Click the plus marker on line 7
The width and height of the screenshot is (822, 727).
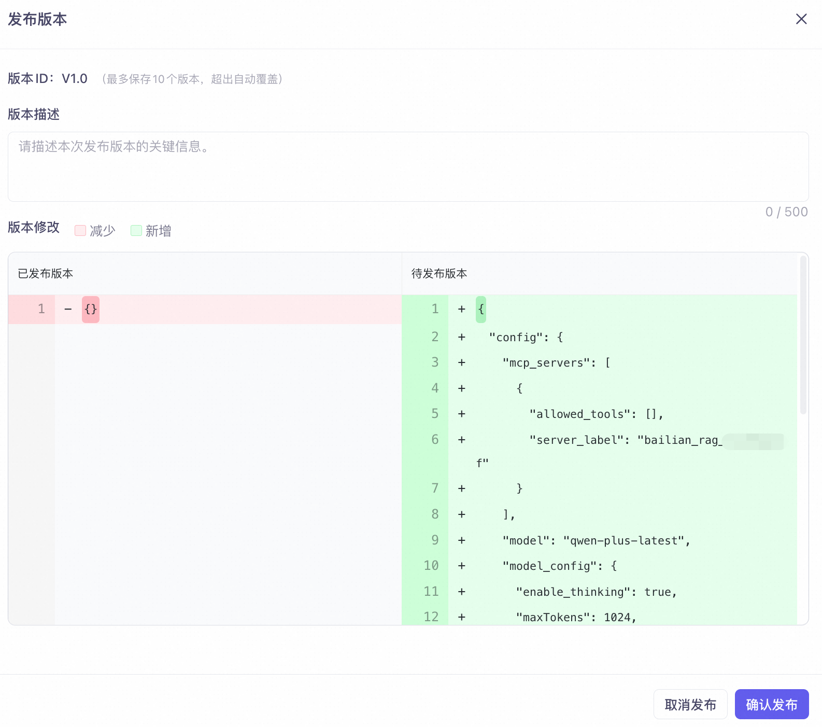(462, 488)
